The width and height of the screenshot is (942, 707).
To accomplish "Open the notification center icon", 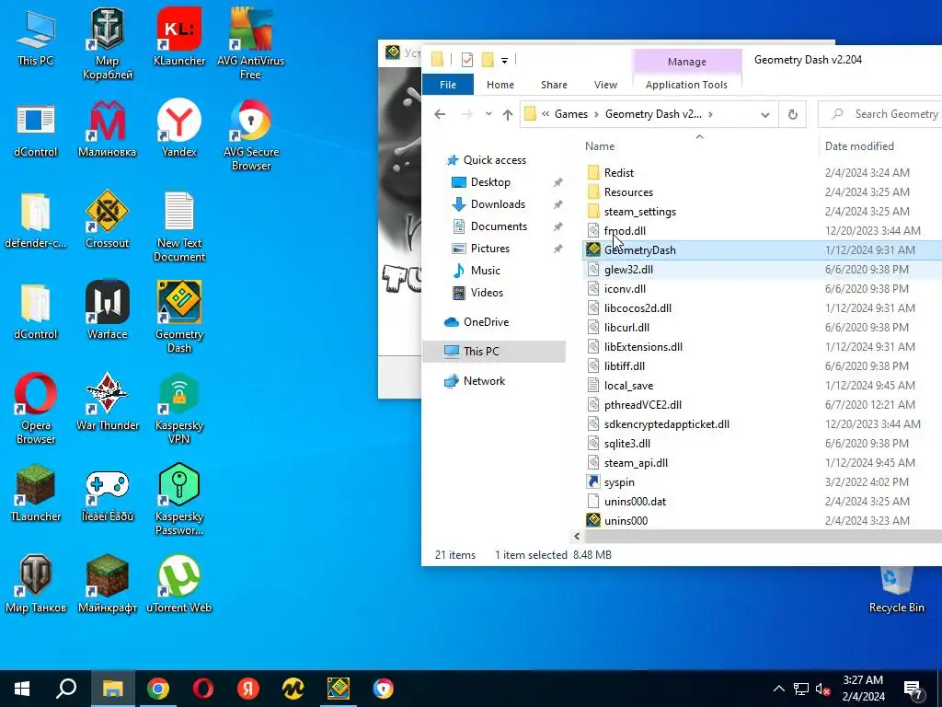I will [914, 689].
